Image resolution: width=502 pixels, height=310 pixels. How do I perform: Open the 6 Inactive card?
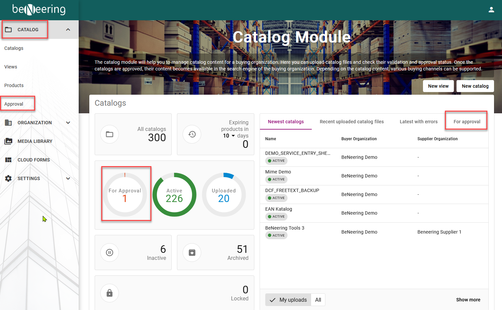[x=133, y=253]
